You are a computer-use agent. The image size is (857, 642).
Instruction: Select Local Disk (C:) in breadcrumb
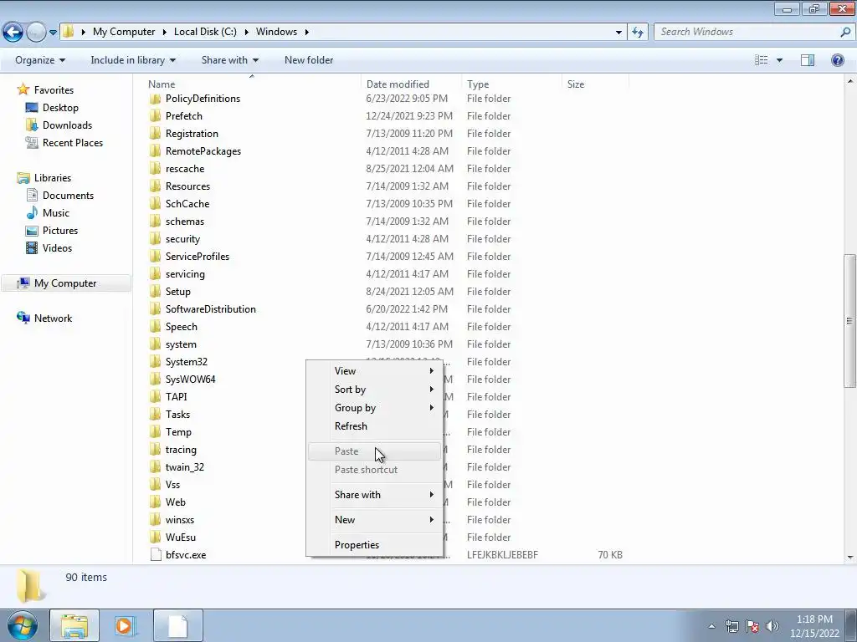(x=205, y=32)
